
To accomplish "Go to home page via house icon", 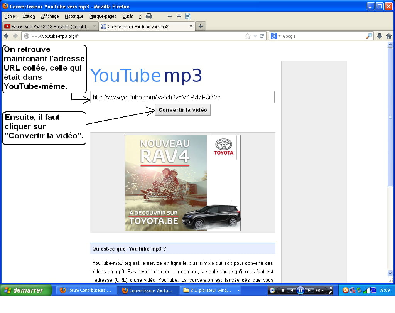I will coord(389,36).
